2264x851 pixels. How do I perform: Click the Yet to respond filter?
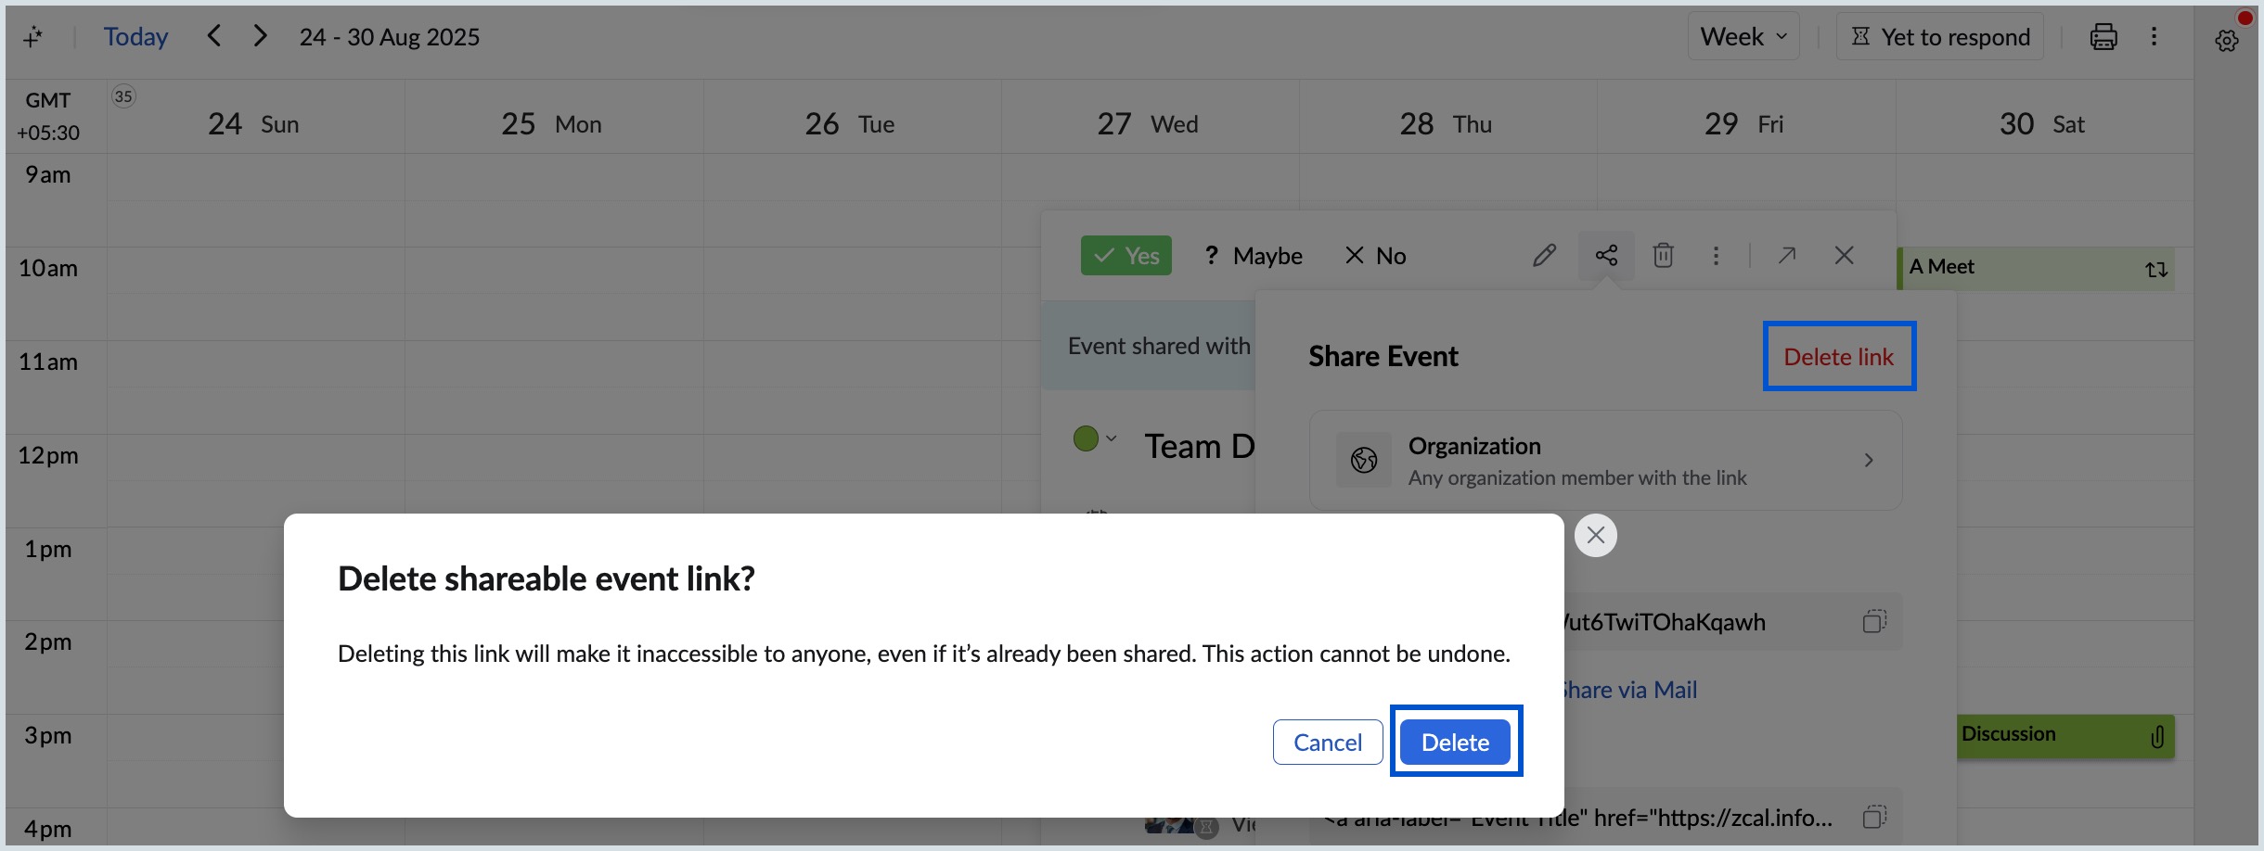pos(1941,36)
